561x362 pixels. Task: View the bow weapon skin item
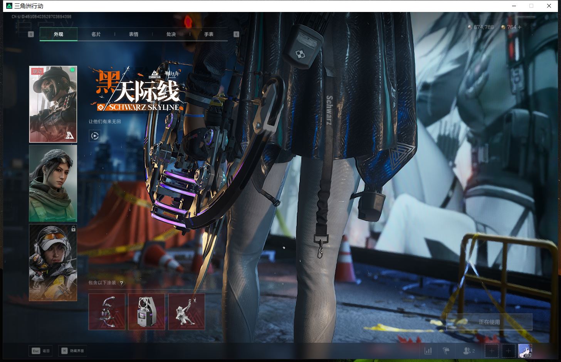coord(107,312)
